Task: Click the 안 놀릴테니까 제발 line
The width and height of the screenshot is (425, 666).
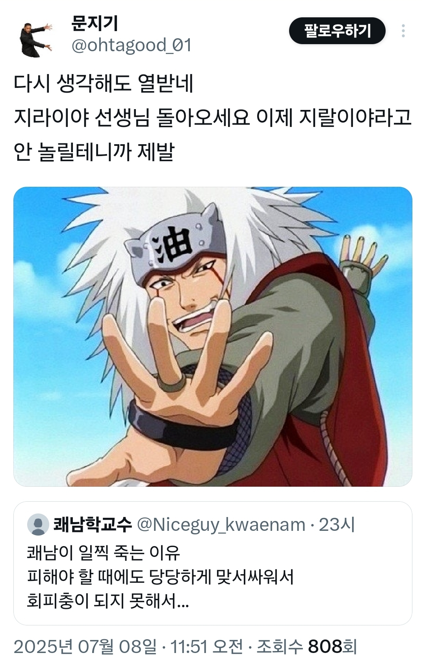Action: pos(94,152)
